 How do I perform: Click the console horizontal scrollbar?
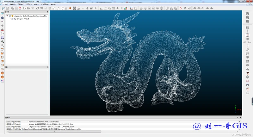tap(55, 132)
